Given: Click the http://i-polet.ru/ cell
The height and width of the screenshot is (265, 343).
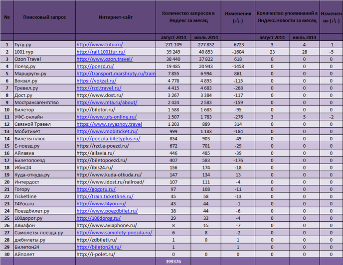Looking at the screenshot, I should [x=116, y=254].
